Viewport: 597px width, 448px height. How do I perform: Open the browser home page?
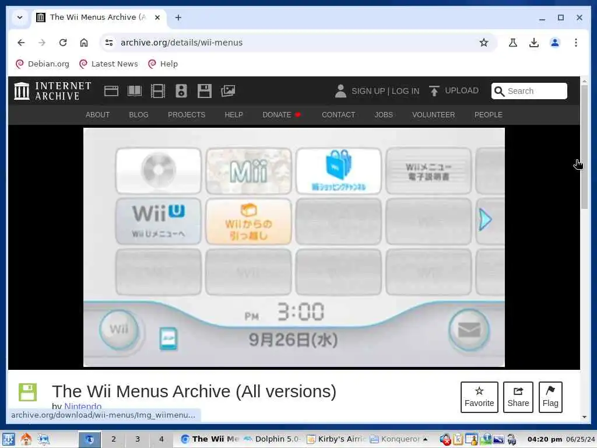84,43
